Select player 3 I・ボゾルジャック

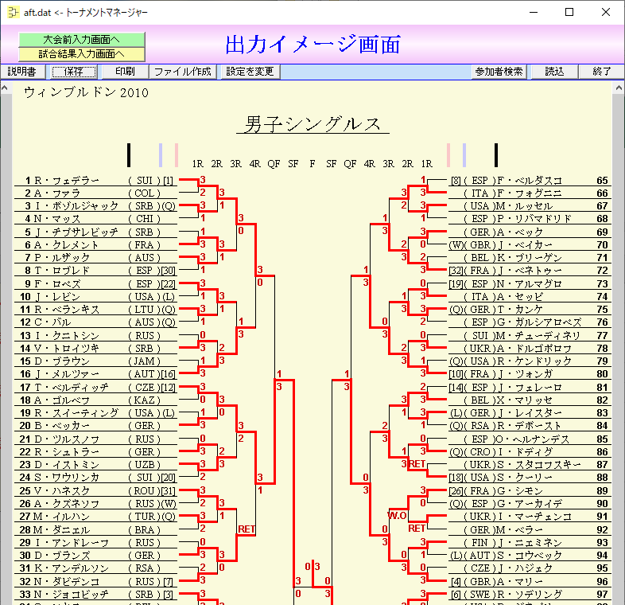(x=95, y=206)
